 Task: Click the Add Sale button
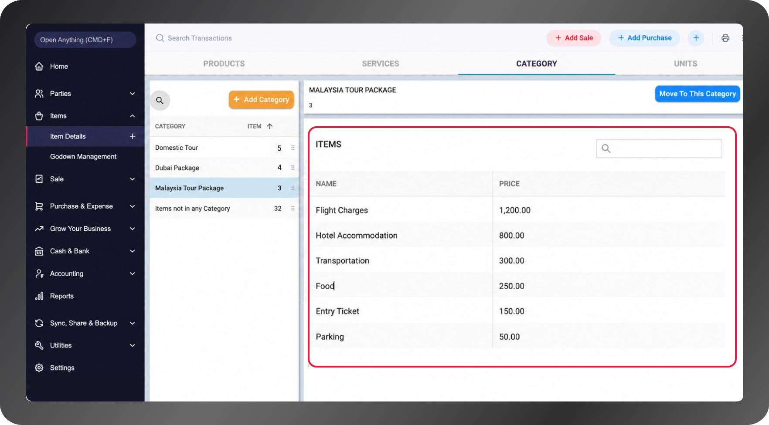pos(574,38)
